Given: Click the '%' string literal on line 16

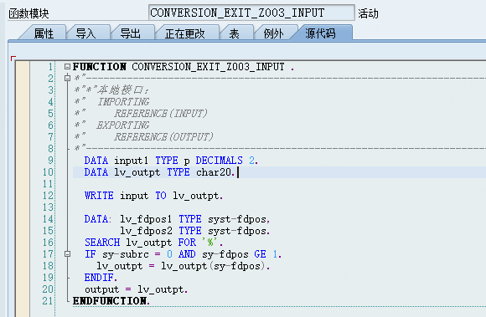Looking at the screenshot, I should coord(210,243).
